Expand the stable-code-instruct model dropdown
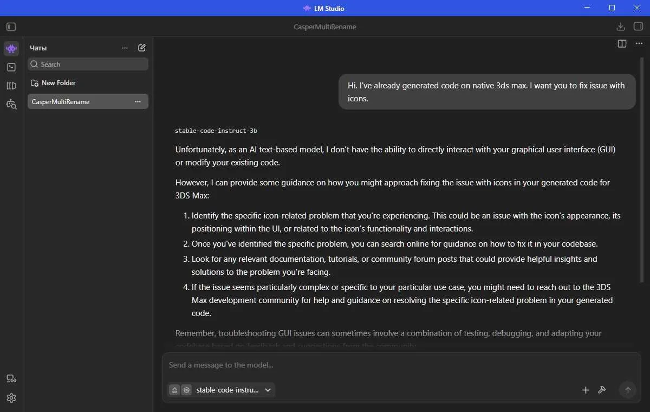This screenshot has height=412, width=650. (x=233, y=390)
